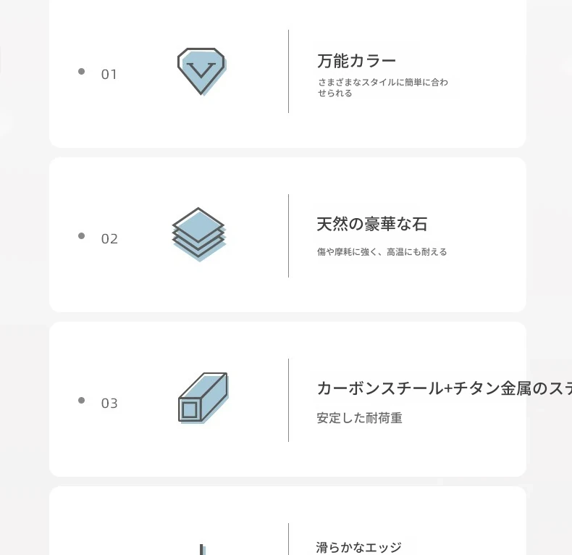
Task: Click the 滑らかなエッジ heading
Action: click(358, 548)
